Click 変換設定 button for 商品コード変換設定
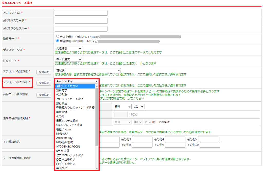263x171 pixels. (x=44, y=95)
